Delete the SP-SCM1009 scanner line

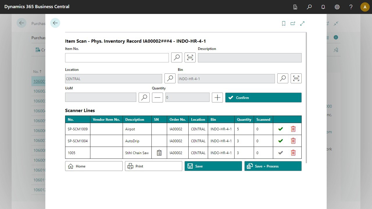(x=293, y=129)
